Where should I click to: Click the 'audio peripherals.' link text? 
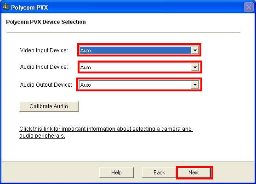point(42,136)
